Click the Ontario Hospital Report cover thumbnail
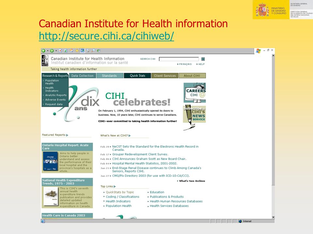 click(50, 162)
